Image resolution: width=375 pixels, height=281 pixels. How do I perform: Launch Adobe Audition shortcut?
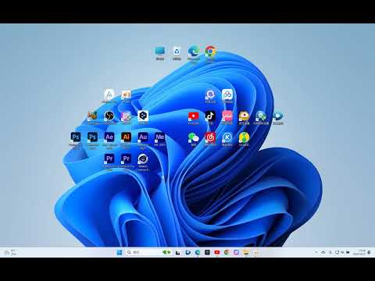[143, 140]
